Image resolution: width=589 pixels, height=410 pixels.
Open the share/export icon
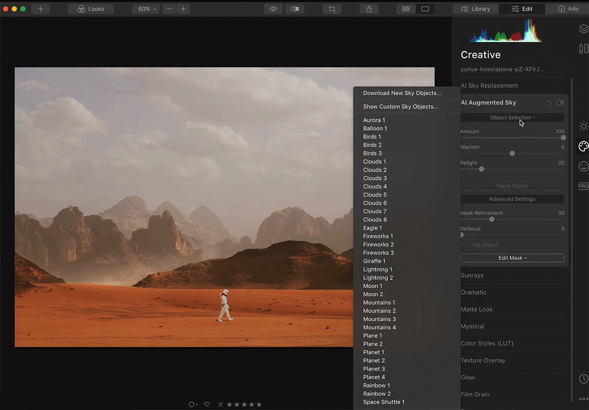click(369, 9)
